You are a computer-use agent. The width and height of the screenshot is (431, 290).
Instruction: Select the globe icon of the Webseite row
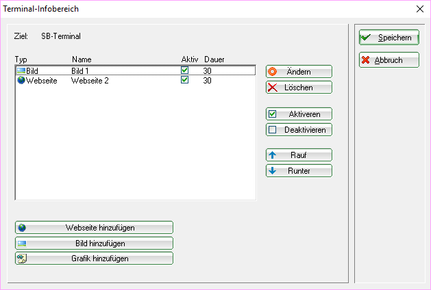pos(21,80)
